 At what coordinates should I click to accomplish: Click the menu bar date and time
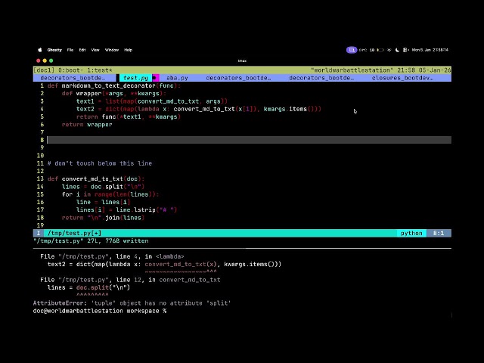click(430, 50)
